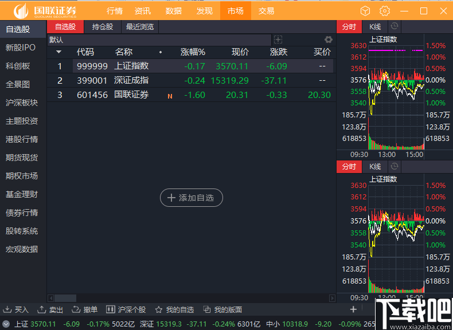Screen dimensions: 453x330
Task: Open 期货现货 in left sidebar
Action: (22, 158)
